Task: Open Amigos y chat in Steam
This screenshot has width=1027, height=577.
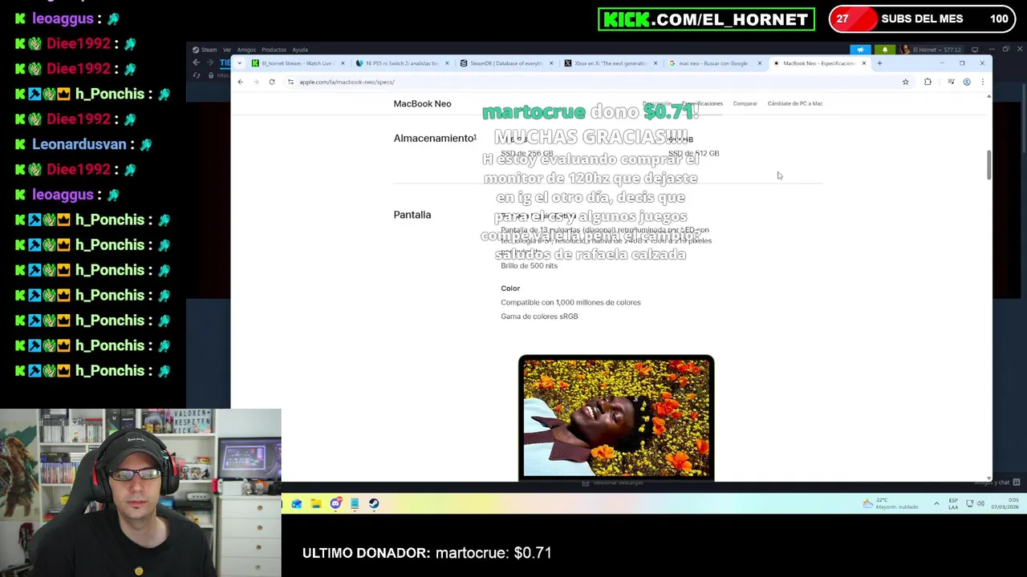Action: 999,482
